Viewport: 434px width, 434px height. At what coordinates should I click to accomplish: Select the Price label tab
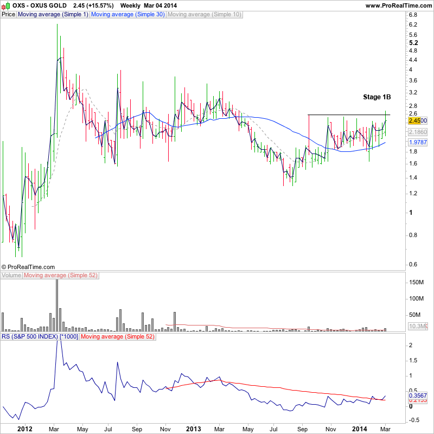(x=8, y=15)
